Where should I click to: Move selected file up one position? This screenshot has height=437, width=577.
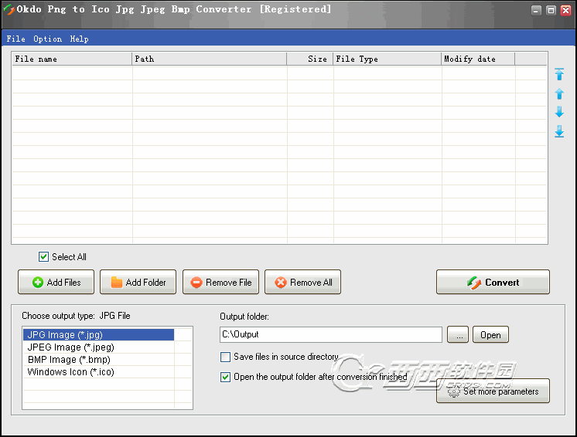click(559, 93)
